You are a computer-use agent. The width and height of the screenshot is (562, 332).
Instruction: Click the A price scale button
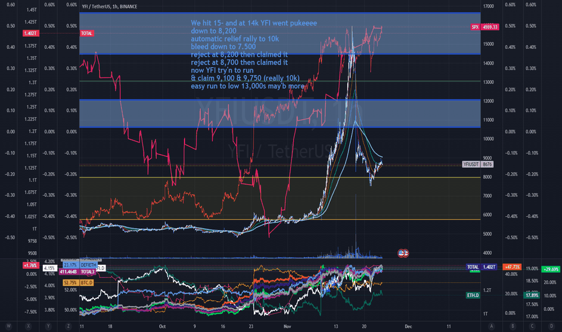(x=491, y=326)
